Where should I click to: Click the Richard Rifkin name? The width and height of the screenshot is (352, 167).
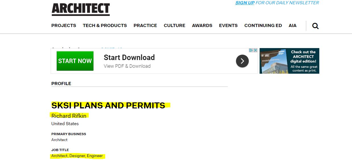69,116
